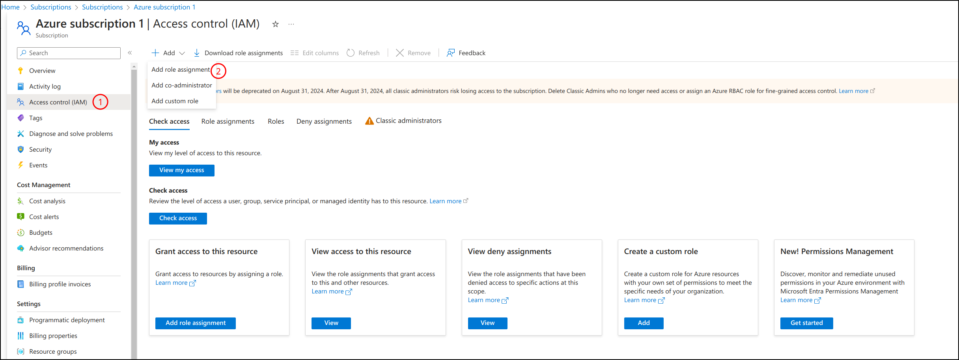Switch to the Role assignments tab
Viewport: 959px width, 360px height.
228,121
